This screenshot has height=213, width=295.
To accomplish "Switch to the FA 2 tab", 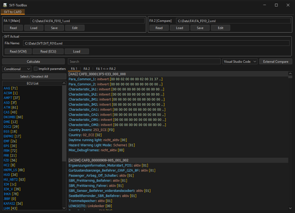I will tap(87, 69).
